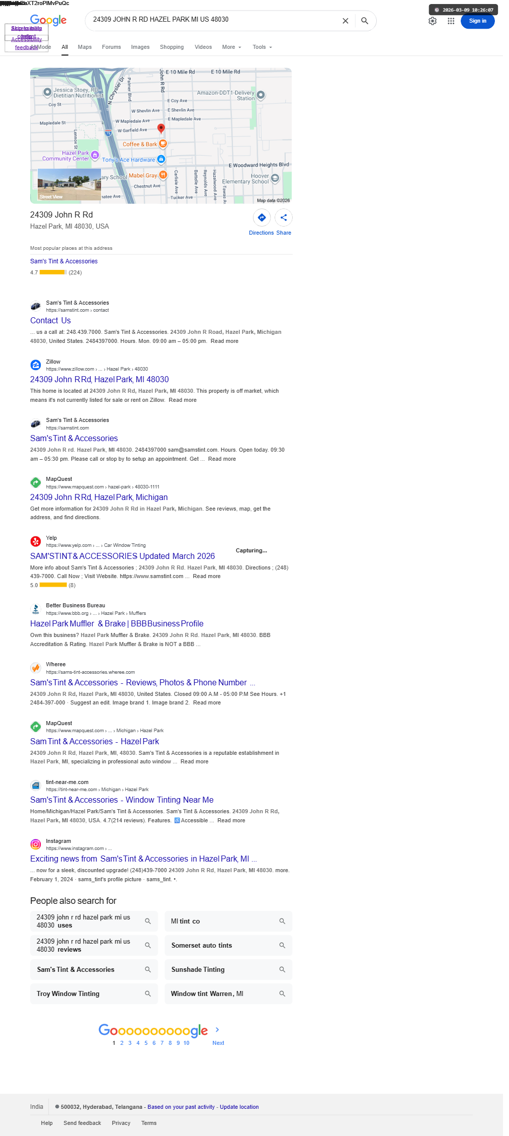Open Sam's Tint & Accessories place link
Screen dimensions: 509x1136
64,261
